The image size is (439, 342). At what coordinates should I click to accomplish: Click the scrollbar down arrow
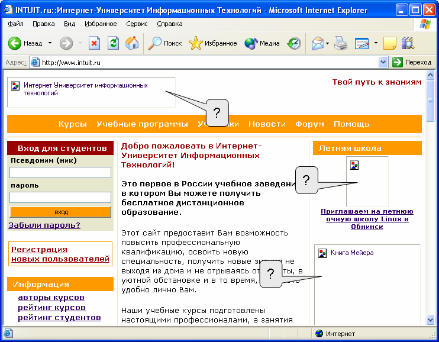430,320
